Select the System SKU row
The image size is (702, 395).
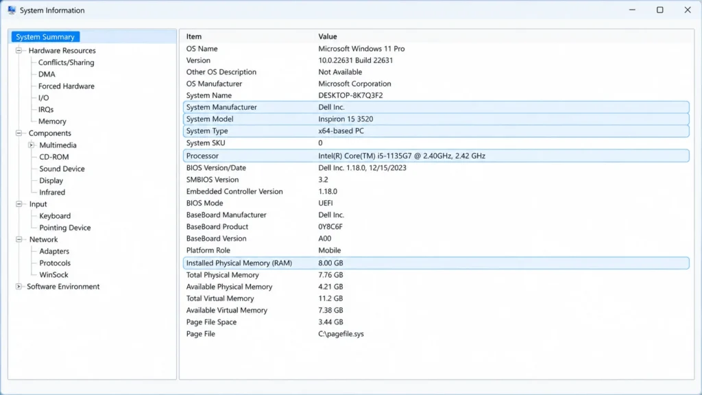pos(436,143)
